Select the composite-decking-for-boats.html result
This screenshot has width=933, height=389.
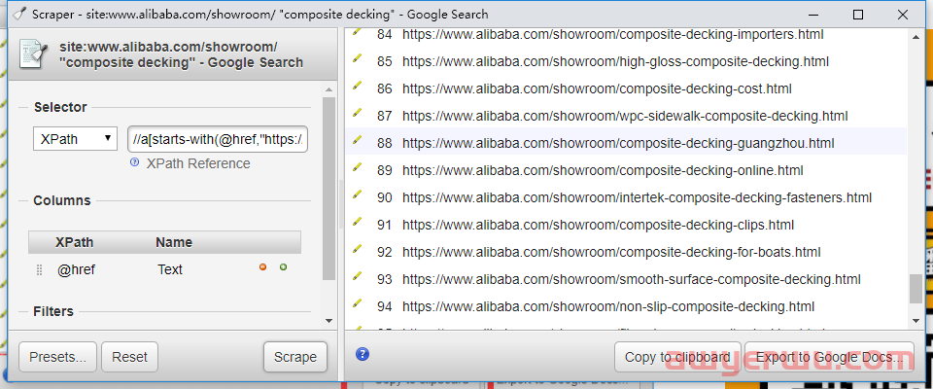[611, 252]
